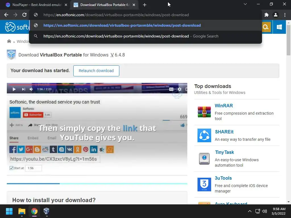Open the Chrome extensions puzzle icon
291x218 pixels.
267,15
